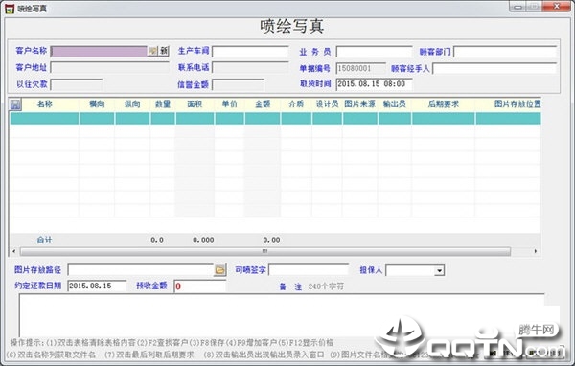The width and height of the screenshot is (575, 366).
Task: Click inside the 备注 remarks text area
Action: 282,314
